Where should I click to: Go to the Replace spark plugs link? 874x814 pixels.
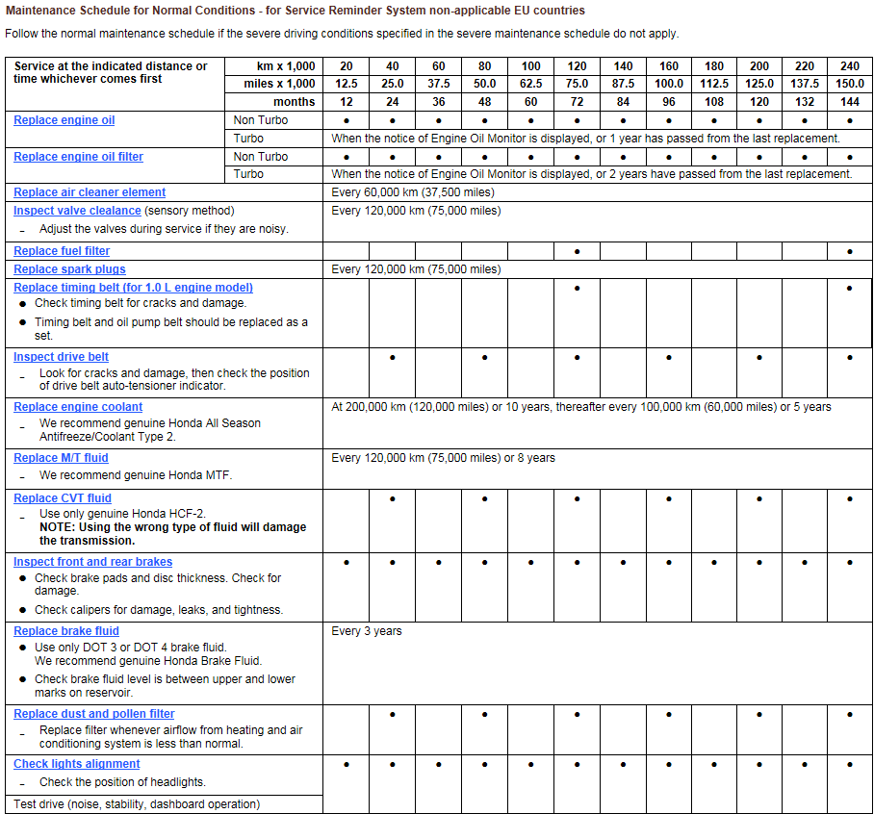coord(69,269)
